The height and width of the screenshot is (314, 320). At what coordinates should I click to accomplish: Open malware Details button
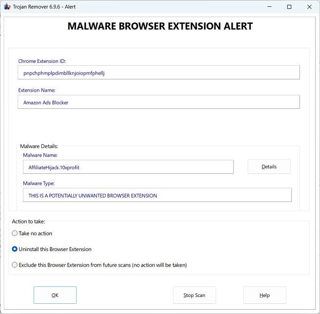(269, 167)
